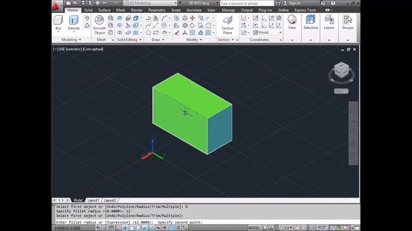This screenshot has width=412, height=231.
Task: Switch to the Layout1 tab
Action: tap(93, 200)
